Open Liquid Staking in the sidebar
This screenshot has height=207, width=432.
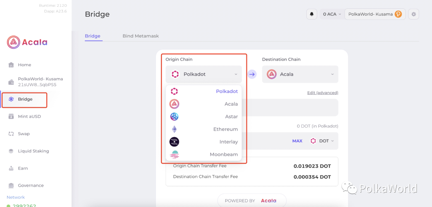pyautogui.click(x=33, y=151)
